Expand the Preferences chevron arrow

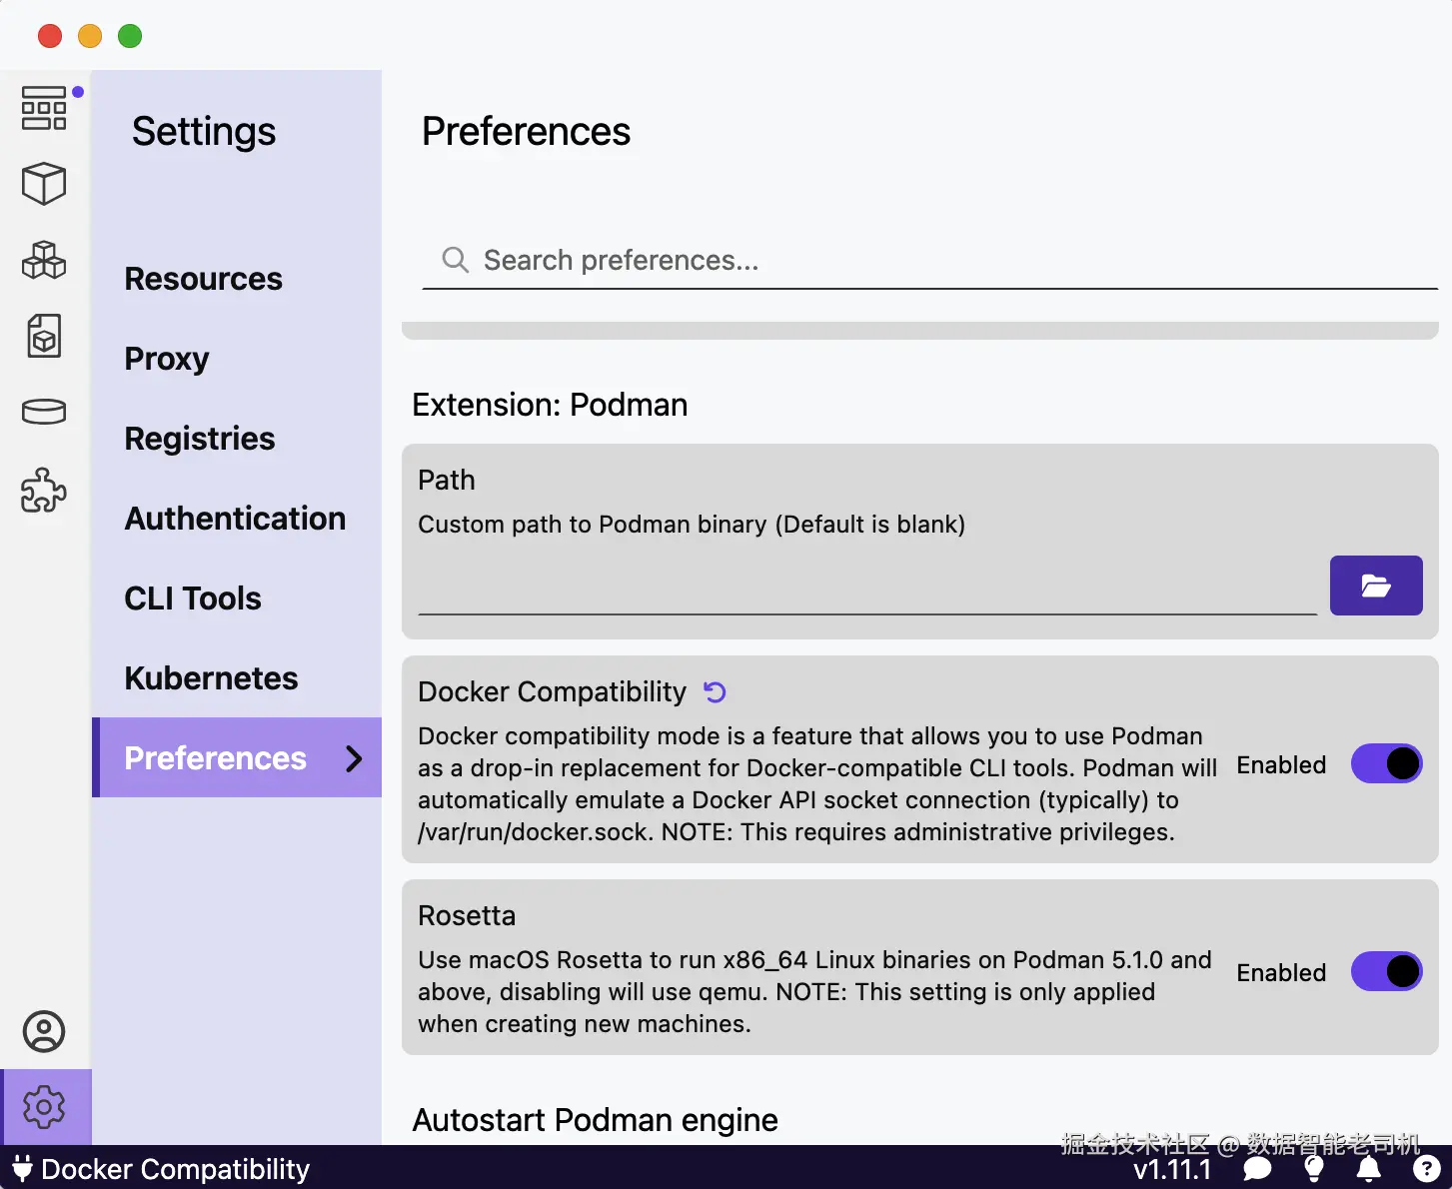tap(354, 758)
